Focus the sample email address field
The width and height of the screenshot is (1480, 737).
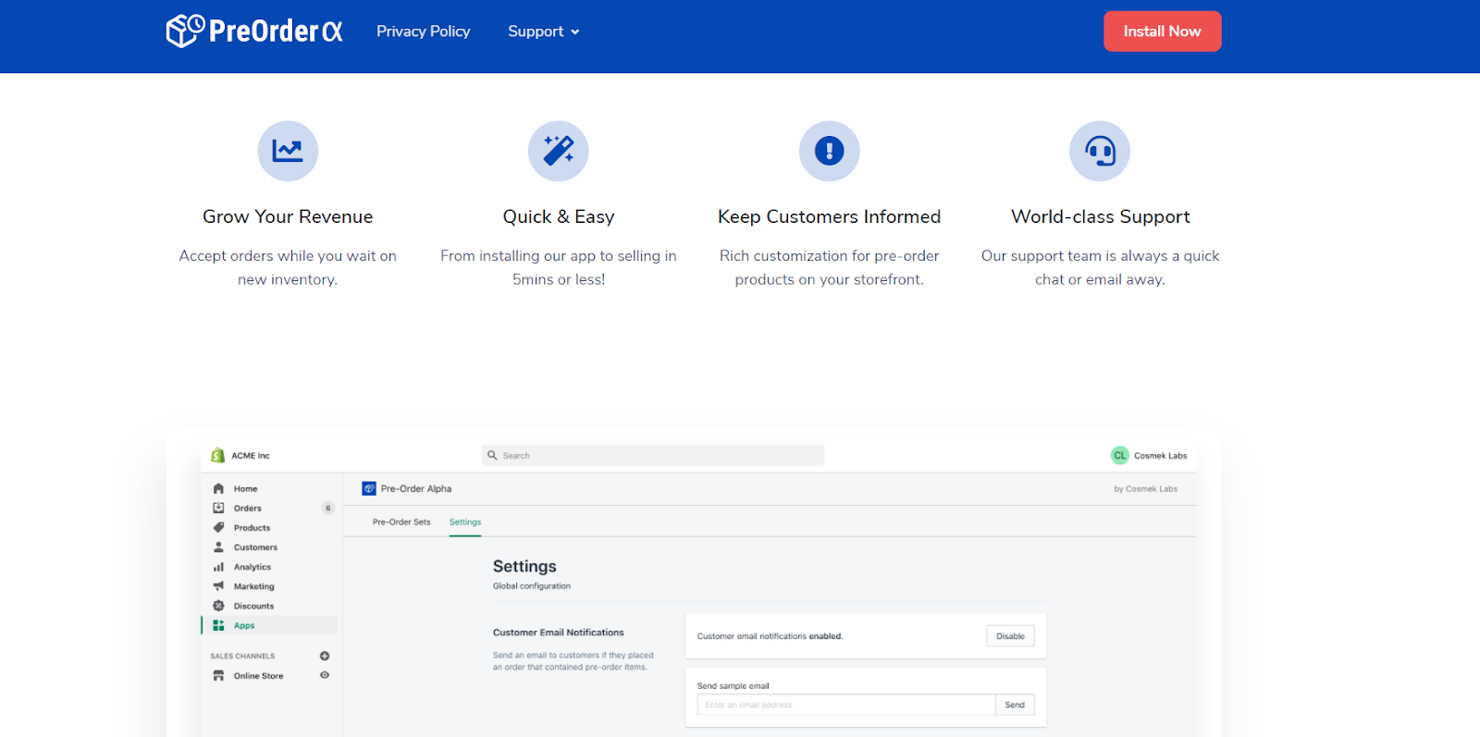846,705
